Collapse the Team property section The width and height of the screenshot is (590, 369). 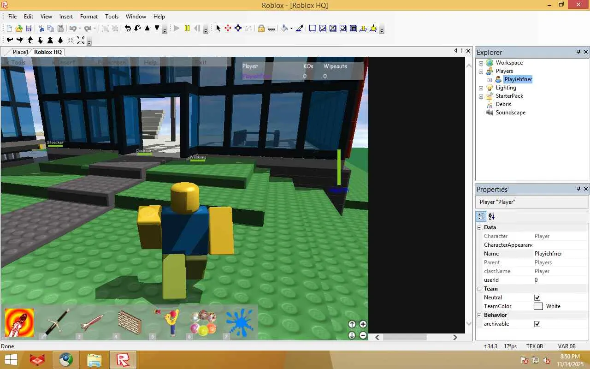[479, 289]
